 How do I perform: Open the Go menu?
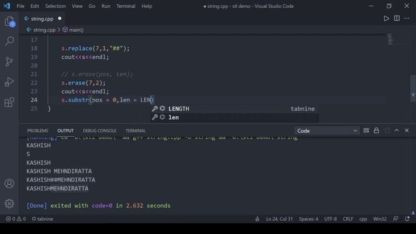click(x=92, y=6)
